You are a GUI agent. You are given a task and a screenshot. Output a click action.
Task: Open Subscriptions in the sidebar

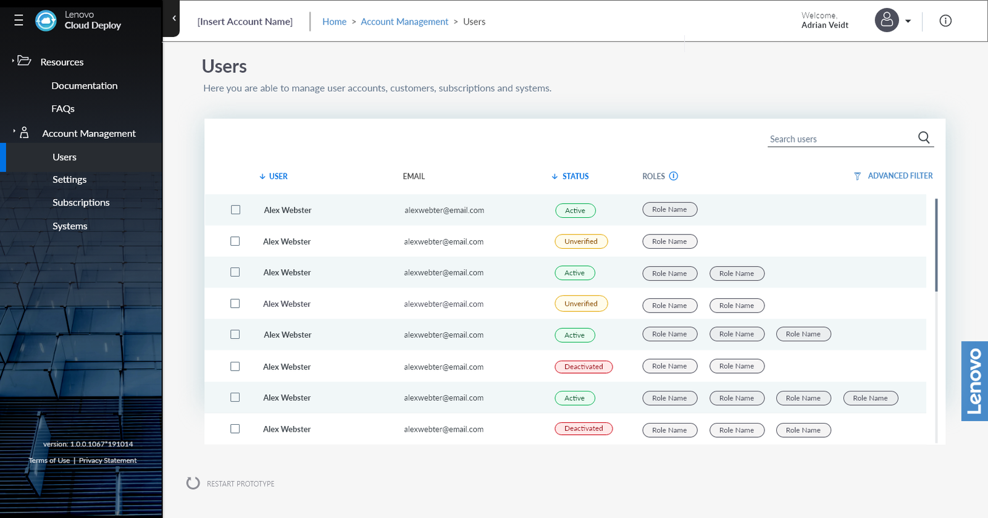[81, 203]
